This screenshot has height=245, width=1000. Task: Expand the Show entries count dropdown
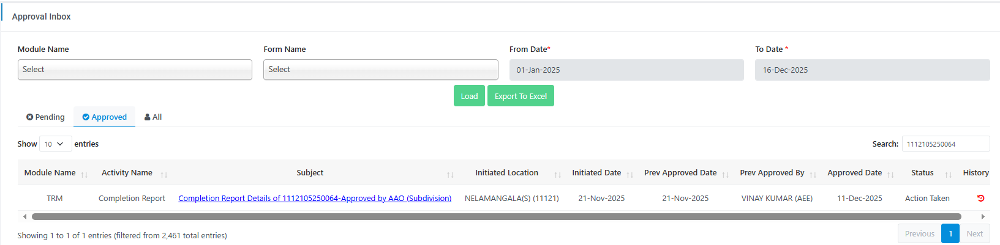[55, 144]
